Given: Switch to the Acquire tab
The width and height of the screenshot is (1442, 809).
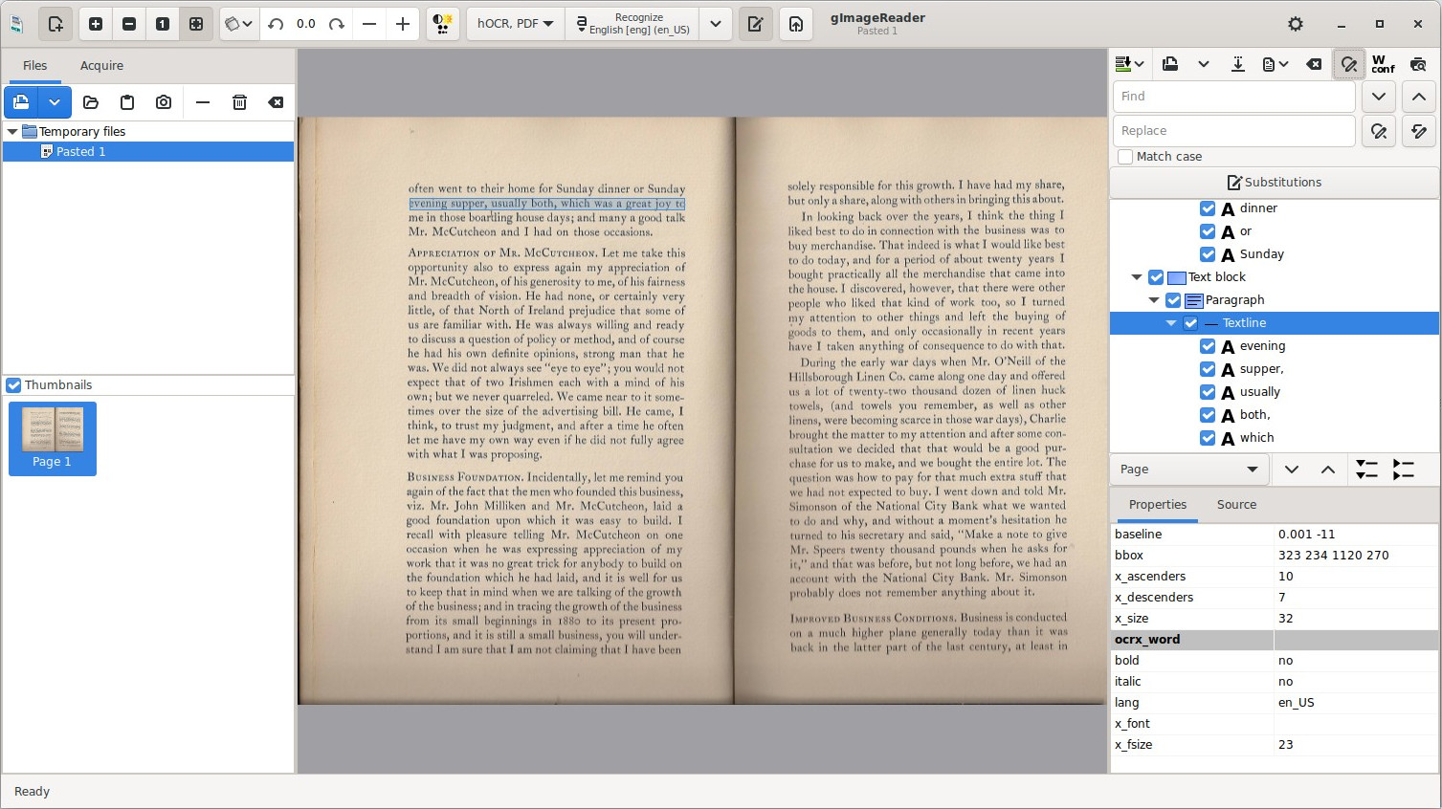Looking at the screenshot, I should 101,66.
